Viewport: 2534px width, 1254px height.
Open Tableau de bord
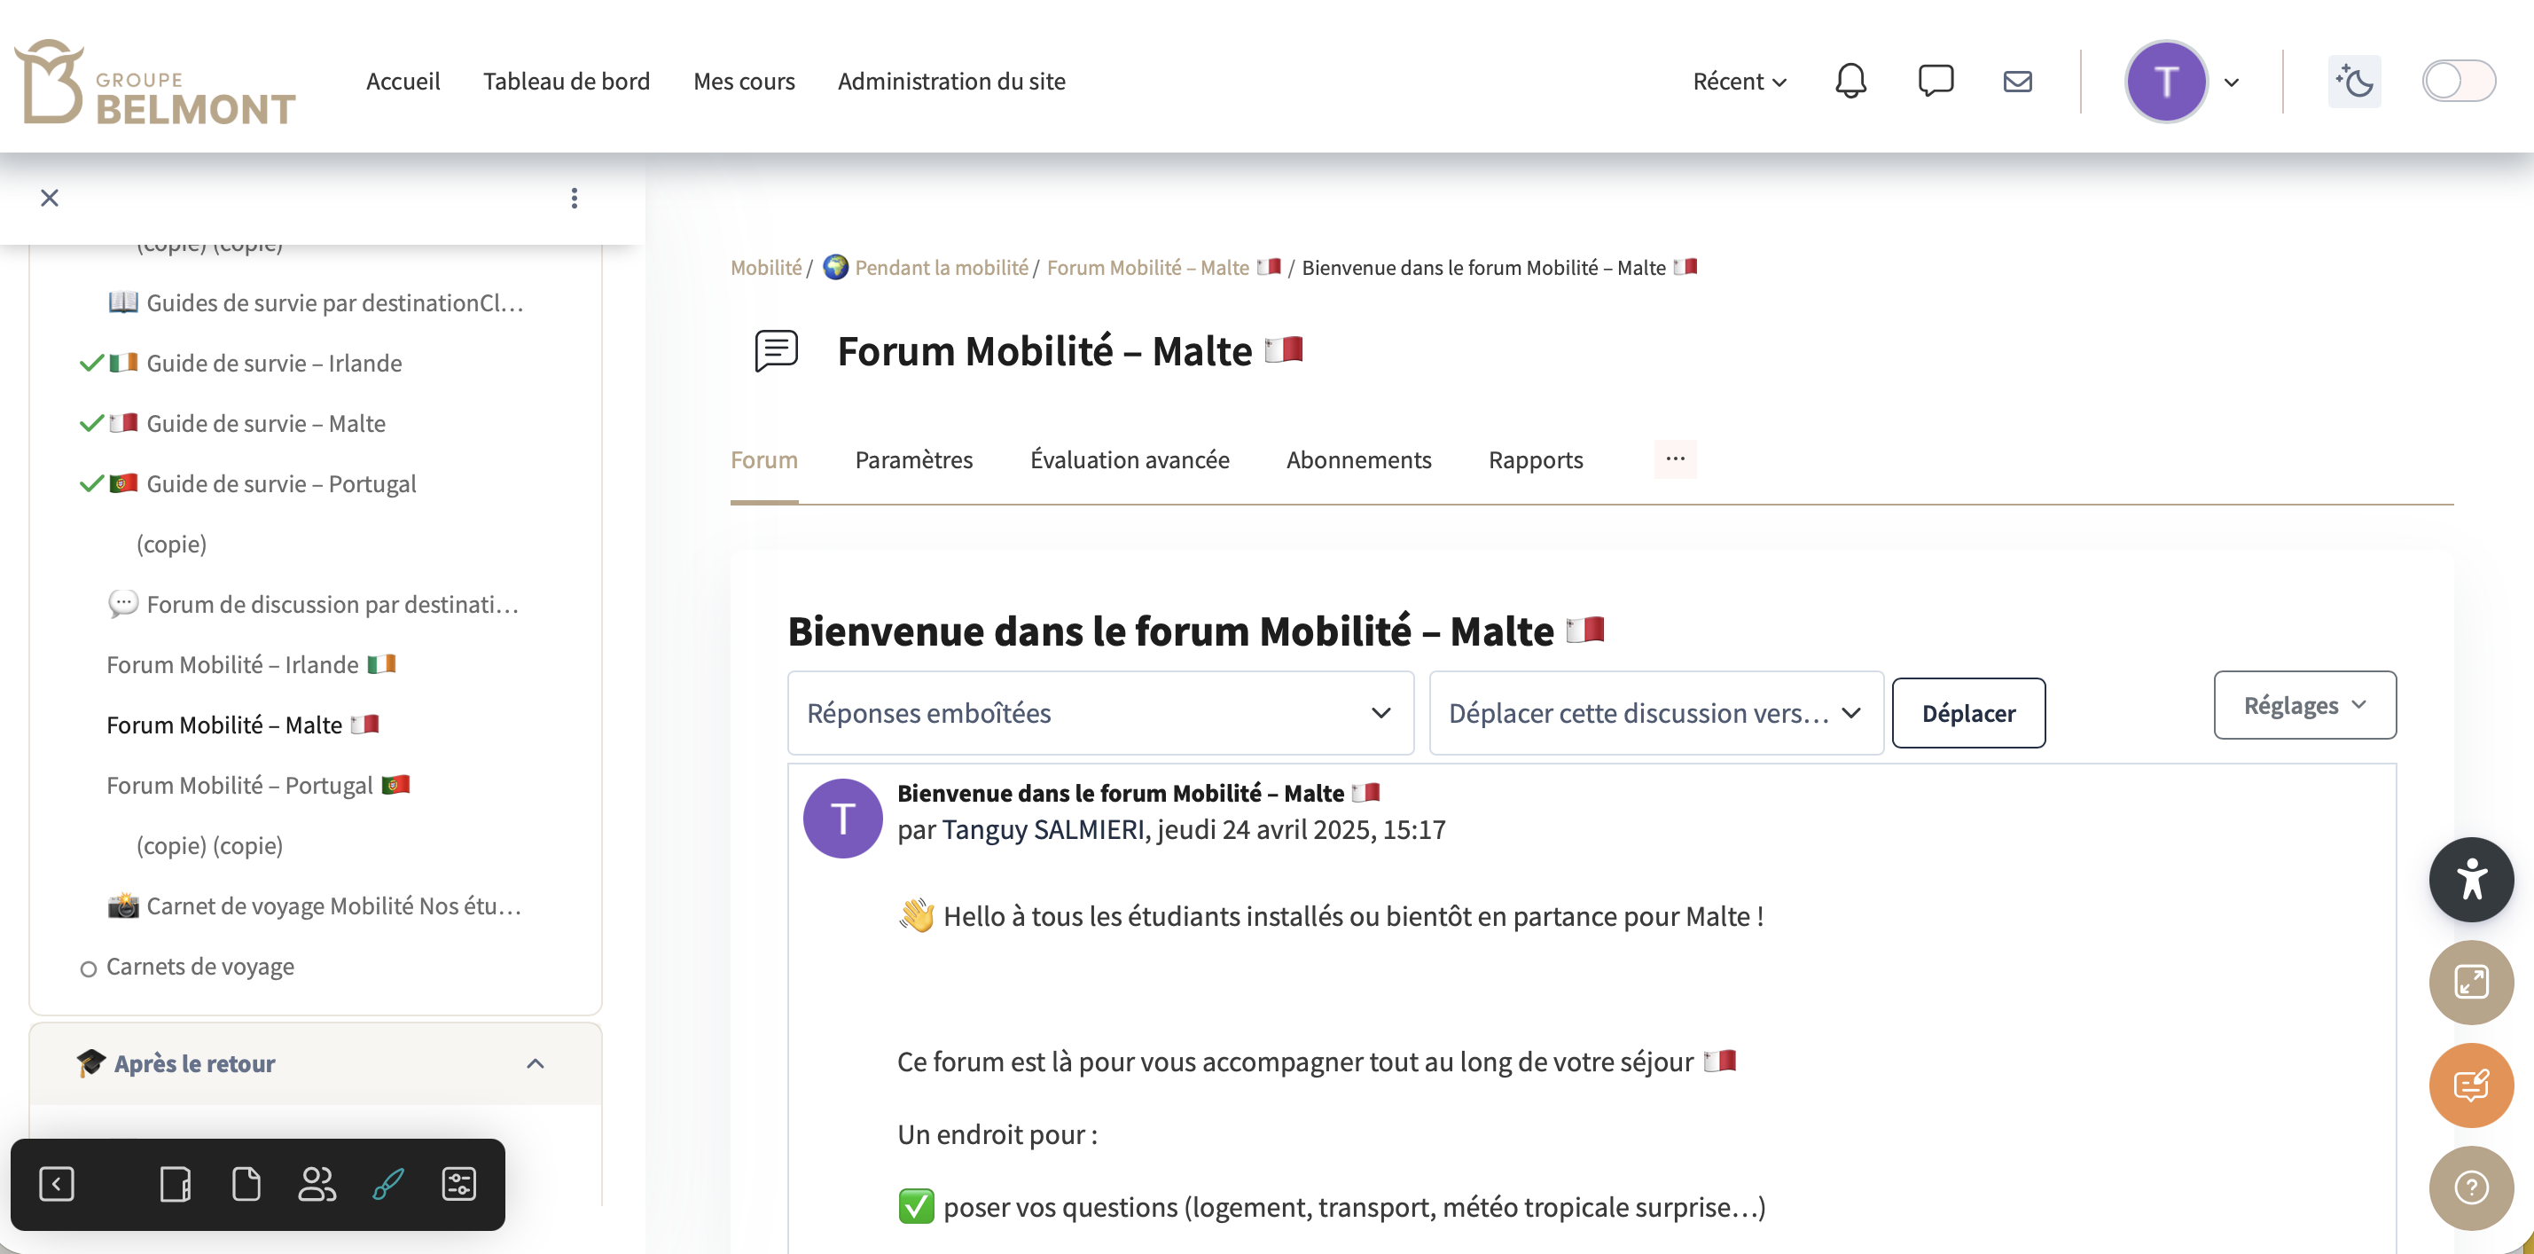(x=566, y=81)
